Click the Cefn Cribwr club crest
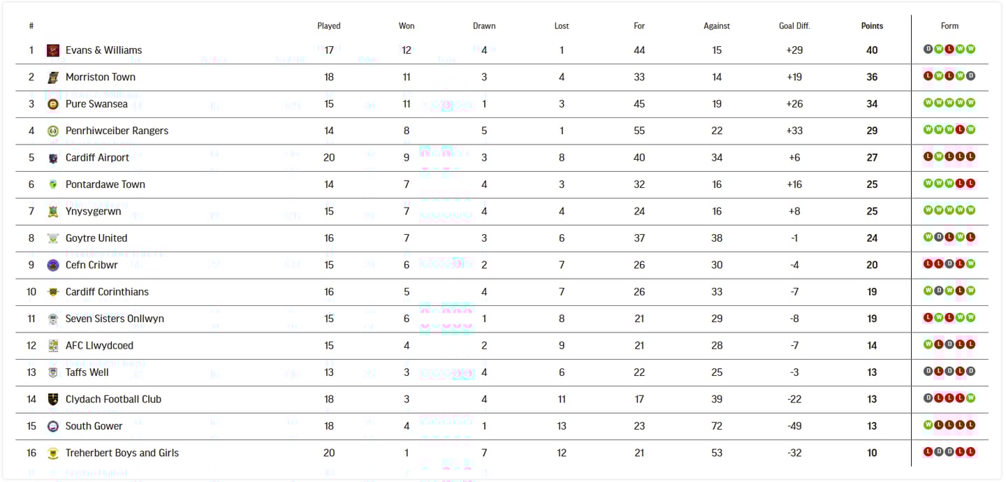Image resolution: width=1006 pixels, height=482 pixels. pyautogui.click(x=53, y=265)
